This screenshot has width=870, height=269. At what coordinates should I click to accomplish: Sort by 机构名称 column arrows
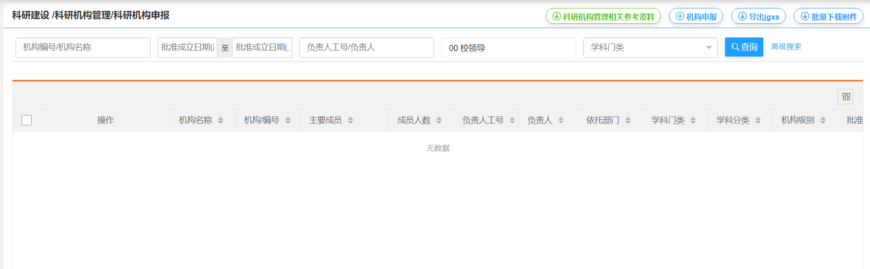pyautogui.click(x=220, y=120)
